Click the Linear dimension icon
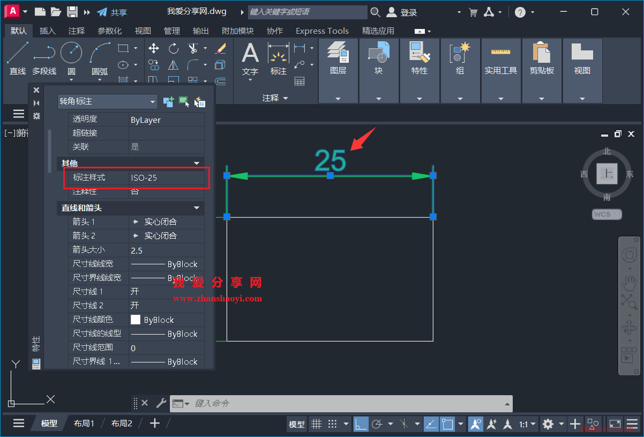Image resolution: width=644 pixels, height=437 pixels. point(299,48)
